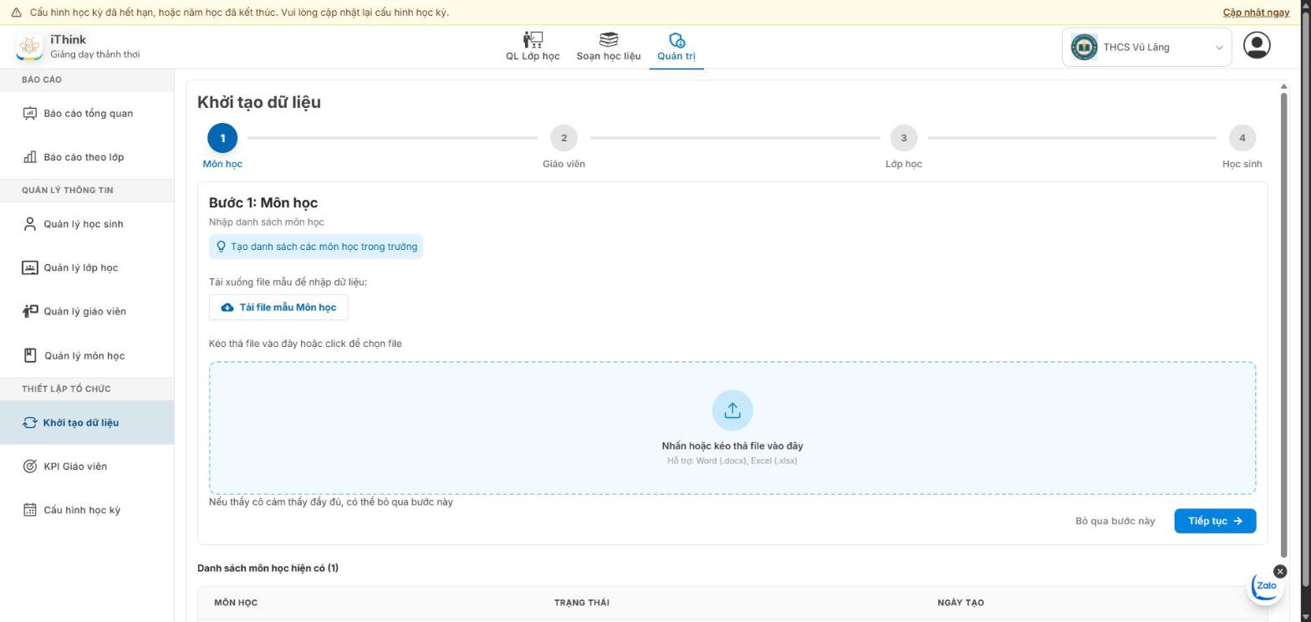
Task: Open the Zalo chat bubble icon
Action: [x=1266, y=586]
